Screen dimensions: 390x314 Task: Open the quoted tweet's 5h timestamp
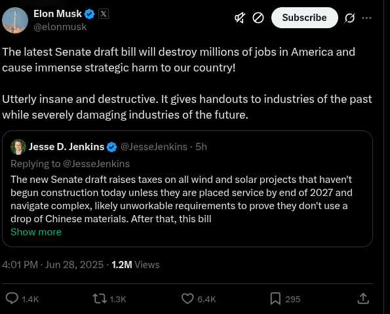[x=201, y=147]
